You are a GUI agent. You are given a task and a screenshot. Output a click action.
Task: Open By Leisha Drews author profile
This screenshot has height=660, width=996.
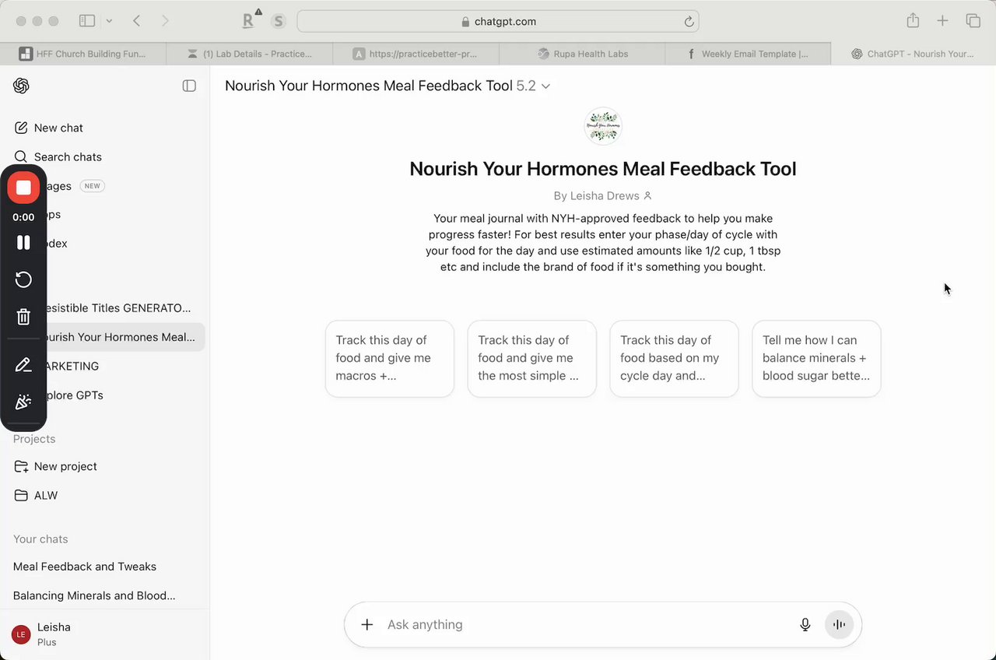[x=602, y=196]
